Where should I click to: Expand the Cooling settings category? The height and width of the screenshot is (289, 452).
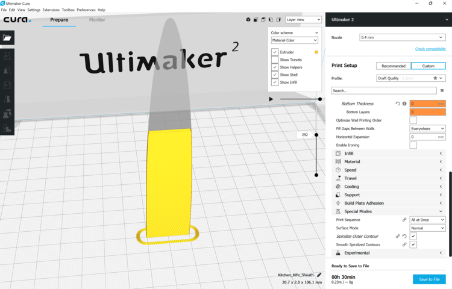[389, 187]
